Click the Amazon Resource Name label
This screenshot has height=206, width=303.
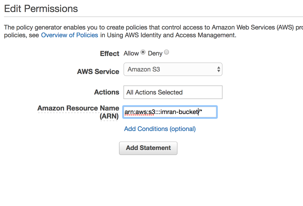tap(78, 108)
